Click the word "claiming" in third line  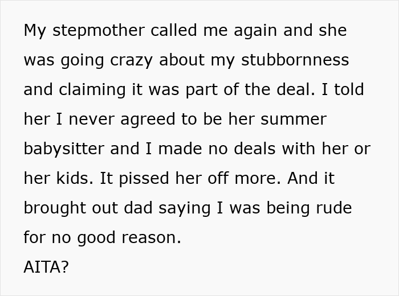92,90
